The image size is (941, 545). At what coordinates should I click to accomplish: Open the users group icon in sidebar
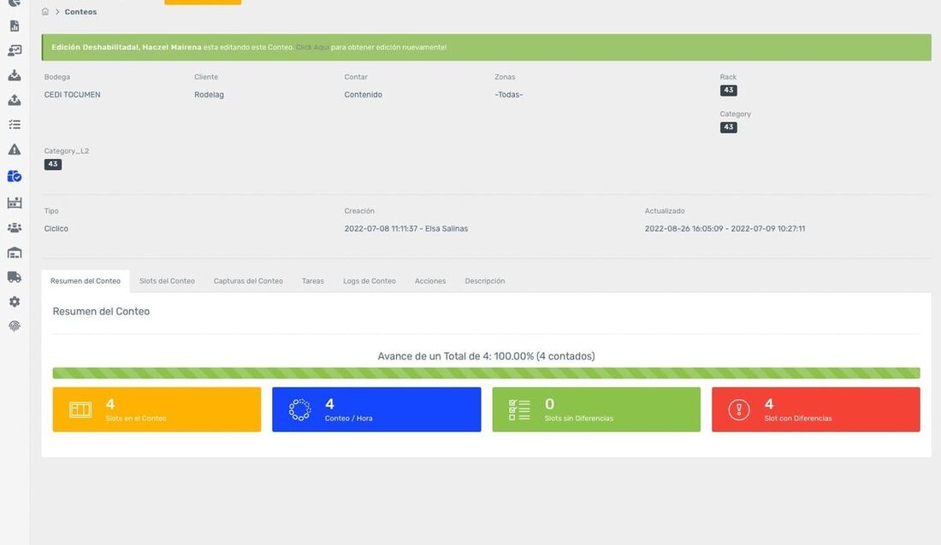click(x=15, y=228)
